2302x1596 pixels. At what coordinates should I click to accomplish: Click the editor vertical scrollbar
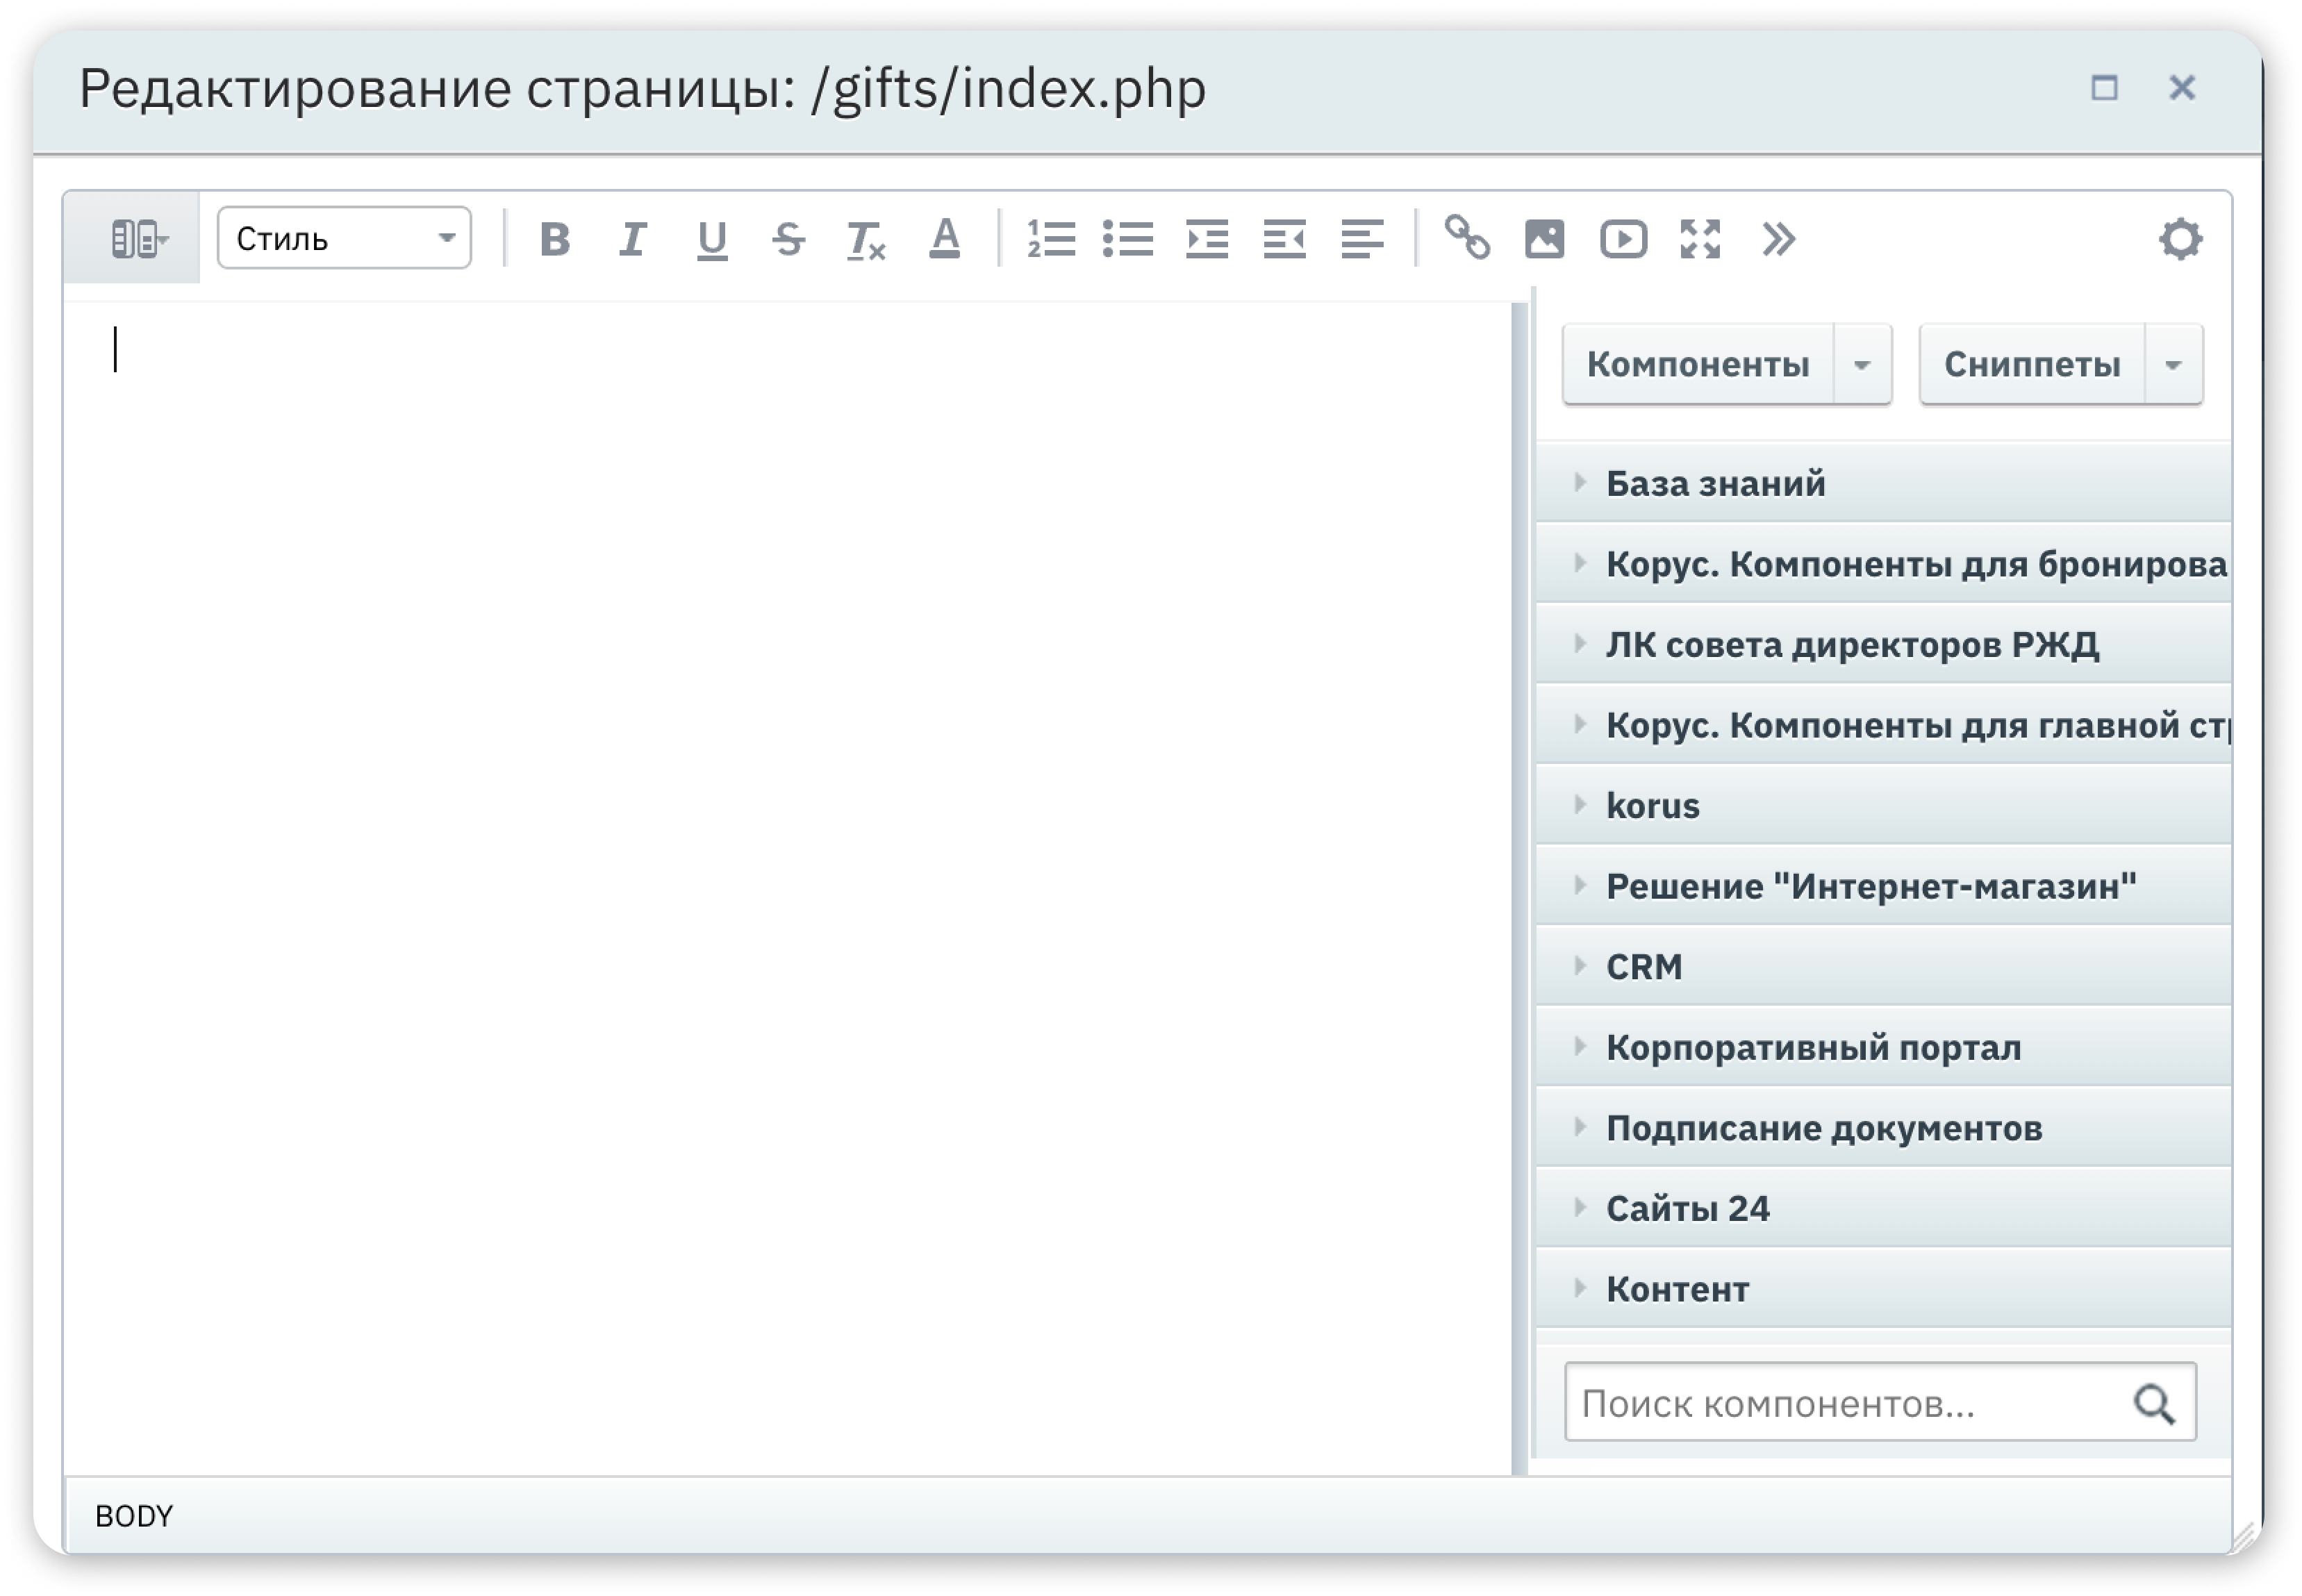pos(1520,888)
